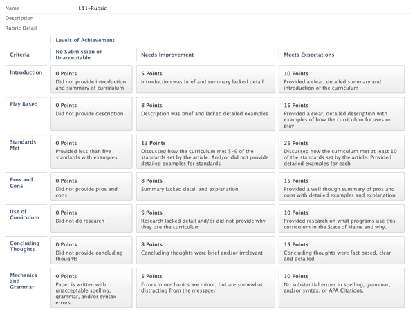415x316 pixels.
Task: Select the 'Introduction was brief' cell
Action: point(205,79)
